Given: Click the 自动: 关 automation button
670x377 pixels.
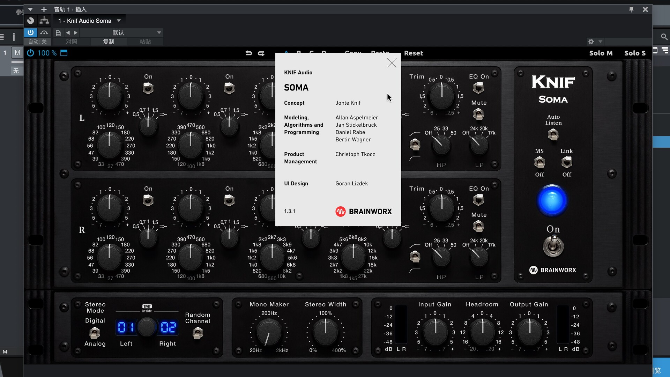Looking at the screenshot, I should coord(37,42).
